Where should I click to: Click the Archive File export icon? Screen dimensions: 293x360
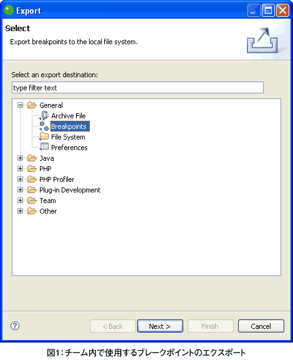pos(44,115)
